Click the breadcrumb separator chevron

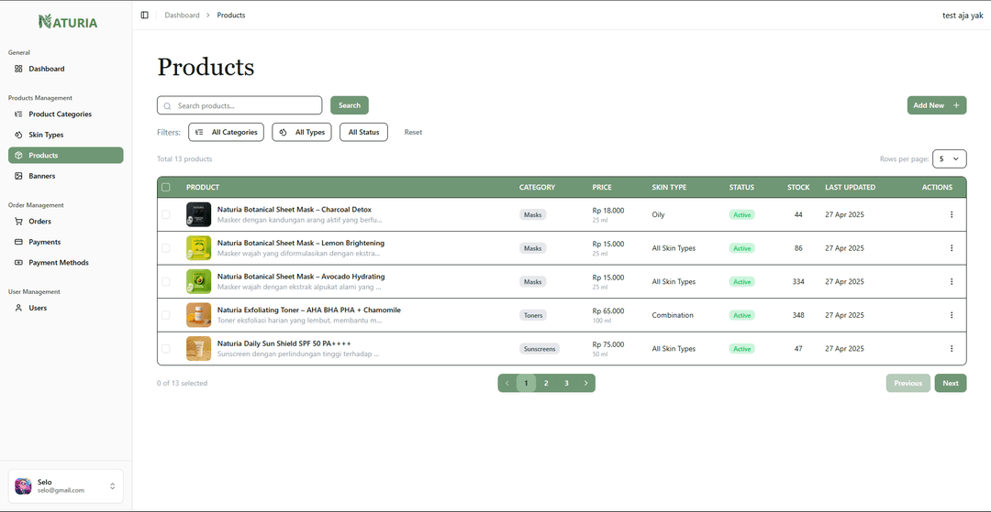[x=208, y=16]
